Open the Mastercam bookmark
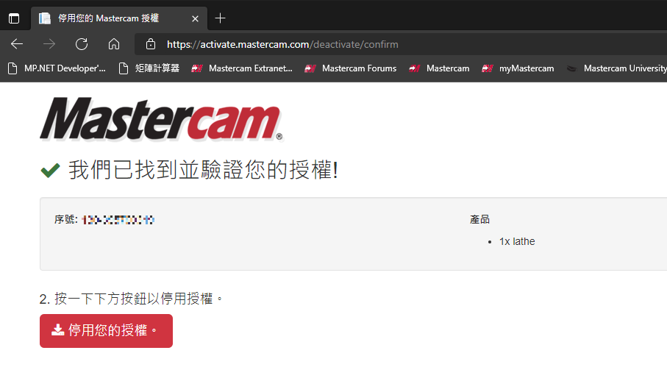The image size is (667, 367). pyautogui.click(x=439, y=68)
